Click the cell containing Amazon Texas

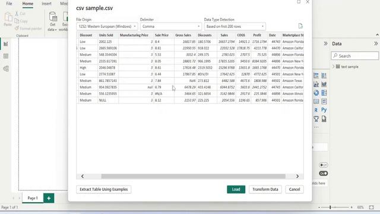tap(292, 81)
